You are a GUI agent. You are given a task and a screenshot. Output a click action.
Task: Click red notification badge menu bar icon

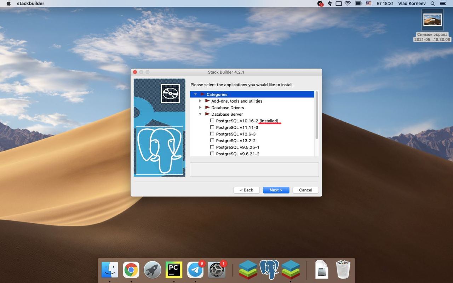320,4
